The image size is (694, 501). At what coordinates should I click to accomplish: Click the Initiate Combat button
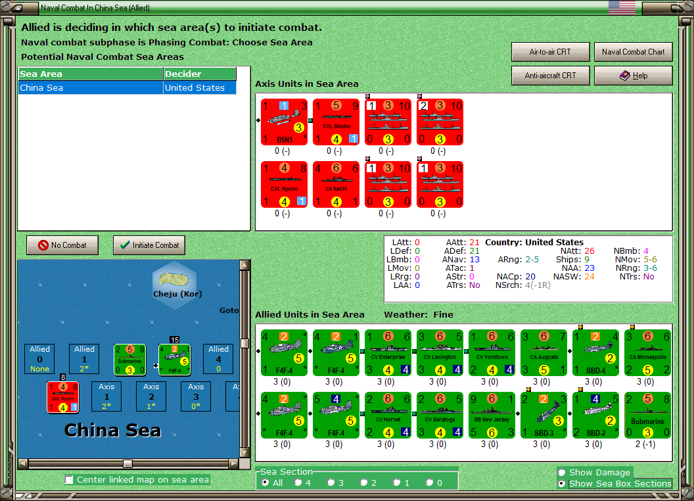coord(149,245)
